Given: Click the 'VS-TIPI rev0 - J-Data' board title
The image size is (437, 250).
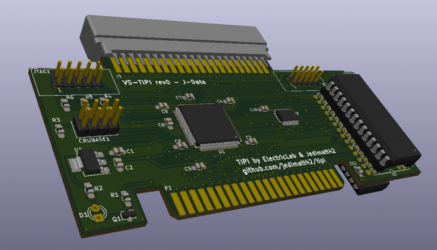Looking at the screenshot, I should [x=164, y=82].
